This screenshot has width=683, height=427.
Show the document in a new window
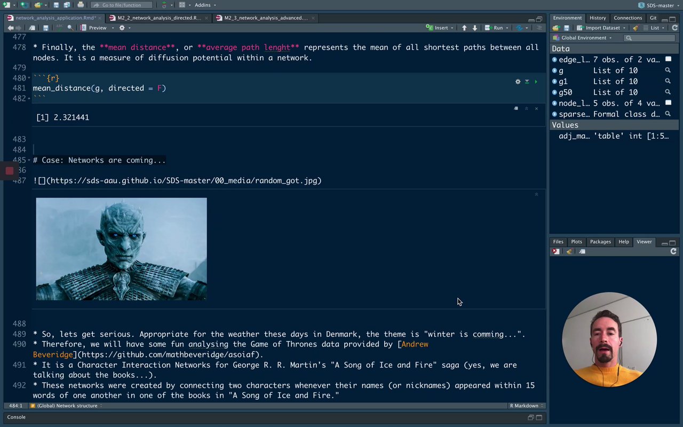pyautogui.click(x=32, y=28)
